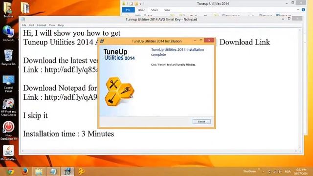
Task: Click New folder in Explorer's quick access toolbar
Action: (136, 3)
